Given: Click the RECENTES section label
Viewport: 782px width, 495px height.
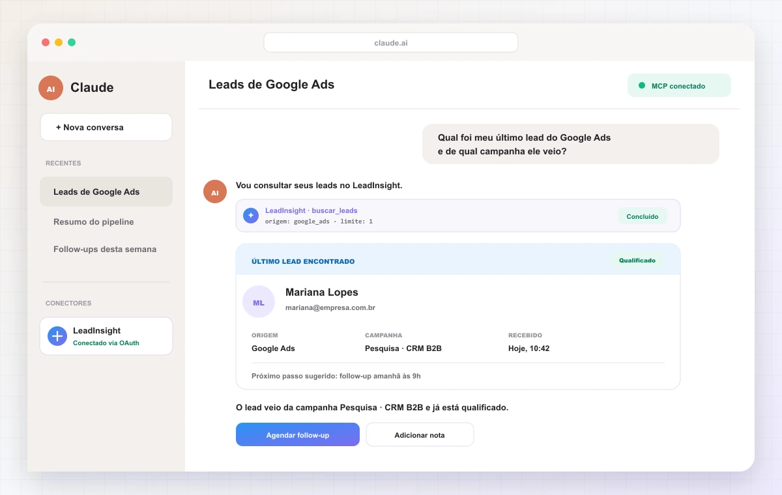Looking at the screenshot, I should click(x=63, y=163).
